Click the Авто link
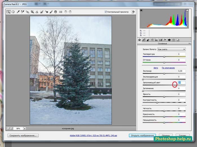The width and height of the screenshot is (197, 147). point(156,68)
